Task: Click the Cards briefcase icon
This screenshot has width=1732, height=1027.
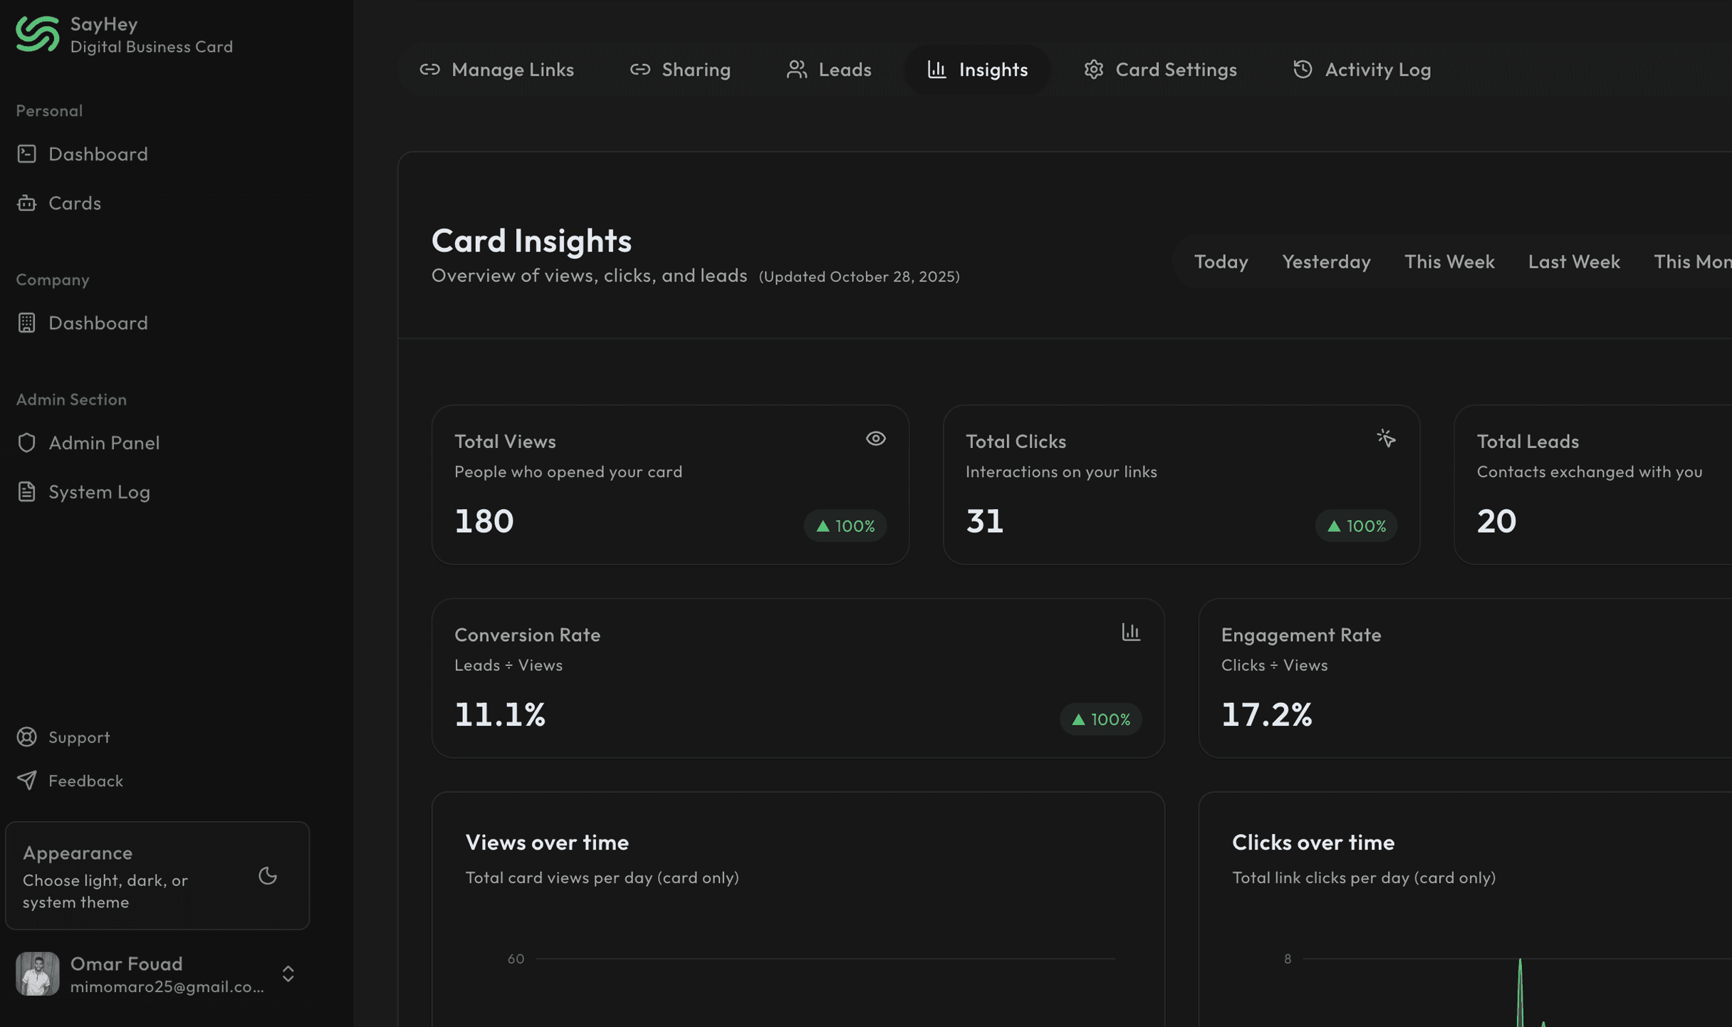Action: [x=26, y=203]
